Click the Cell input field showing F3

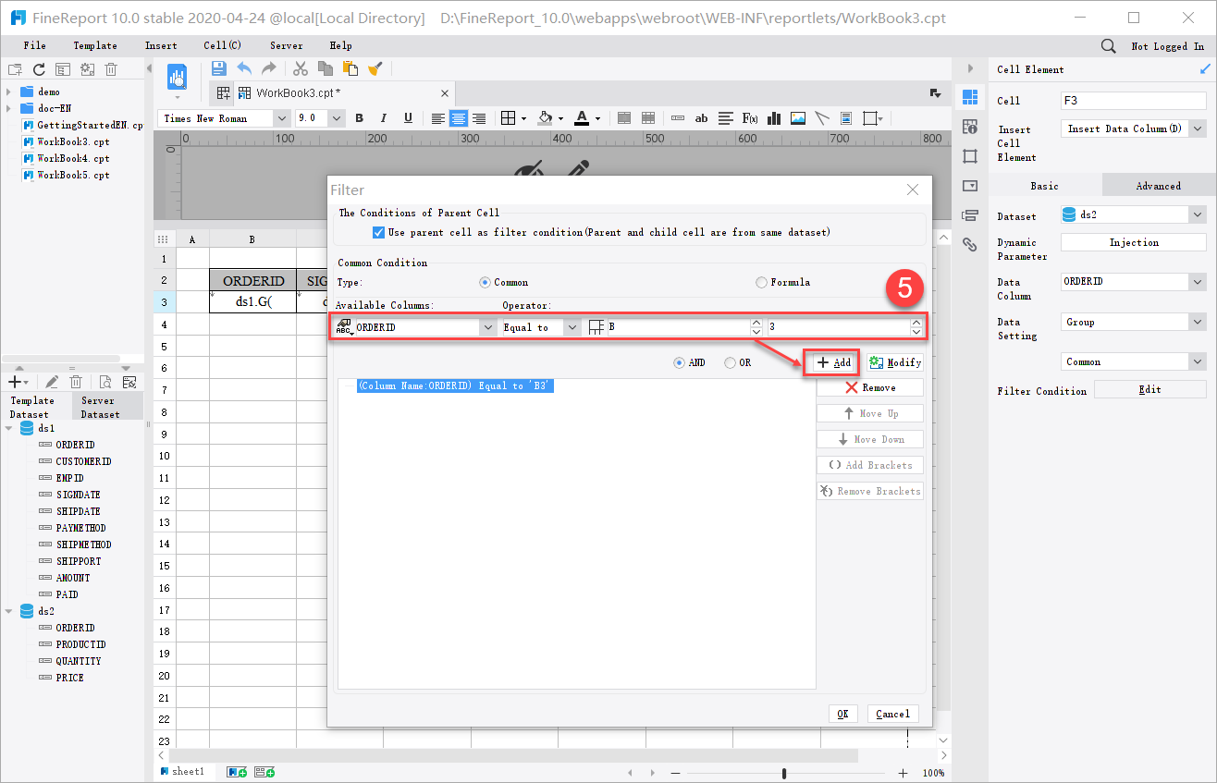(x=1134, y=101)
